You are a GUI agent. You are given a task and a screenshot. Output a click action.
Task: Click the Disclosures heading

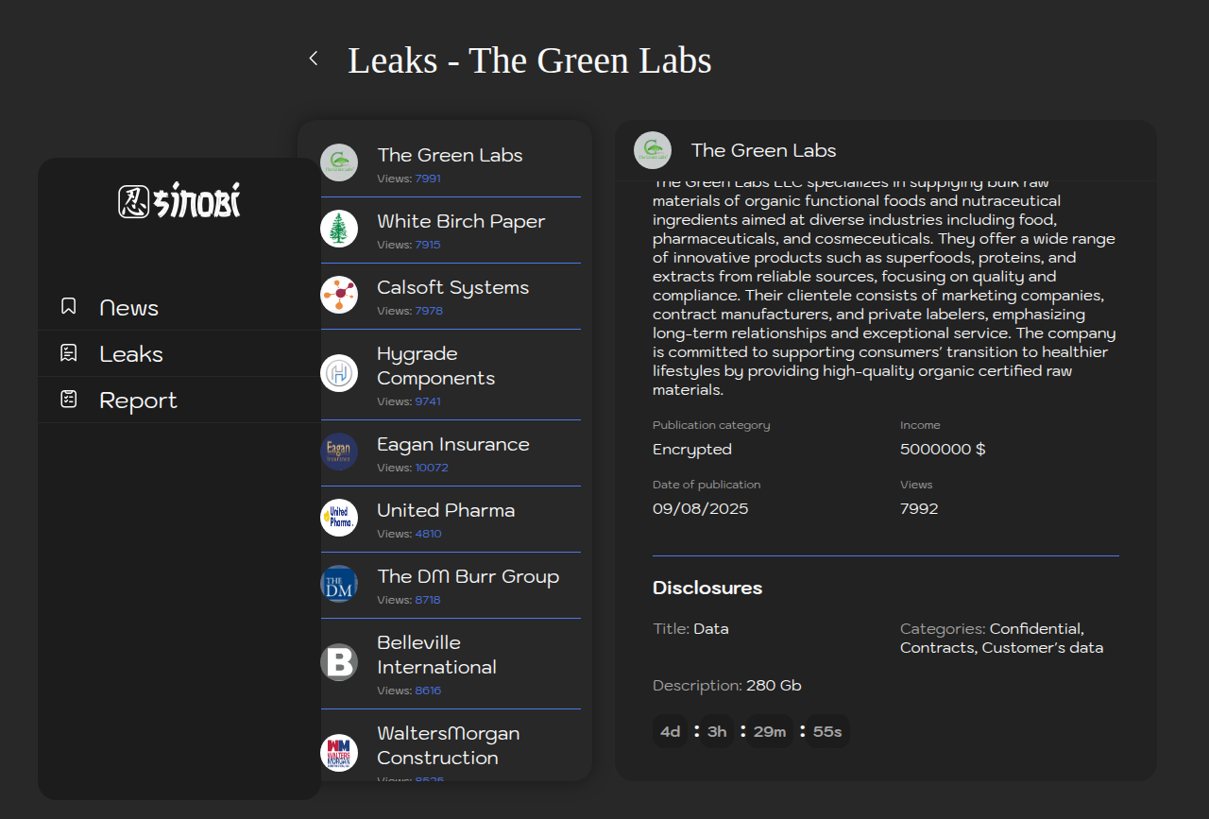click(x=707, y=588)
